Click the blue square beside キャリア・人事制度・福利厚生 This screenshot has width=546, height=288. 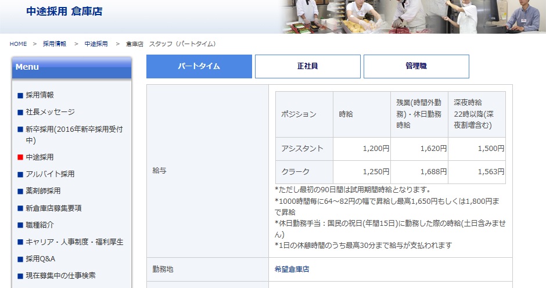click(20, 242)
